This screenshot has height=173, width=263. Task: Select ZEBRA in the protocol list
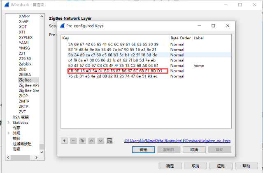click(25, 75)
